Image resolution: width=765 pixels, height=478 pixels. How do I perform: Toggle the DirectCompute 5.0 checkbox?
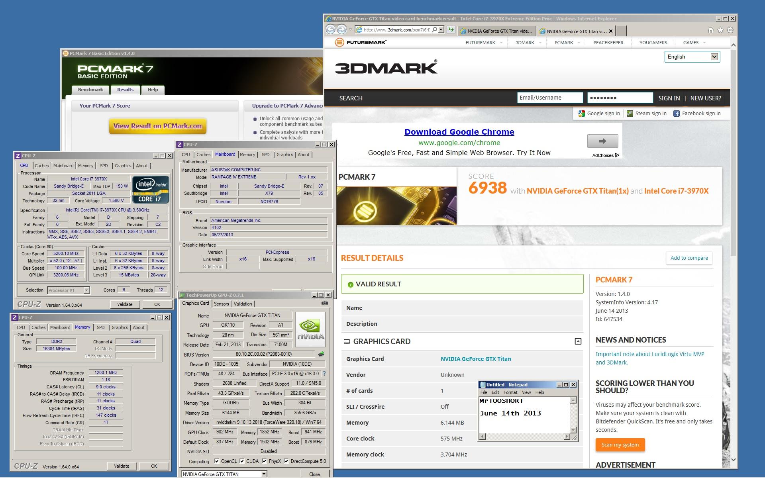pos(286,461)
